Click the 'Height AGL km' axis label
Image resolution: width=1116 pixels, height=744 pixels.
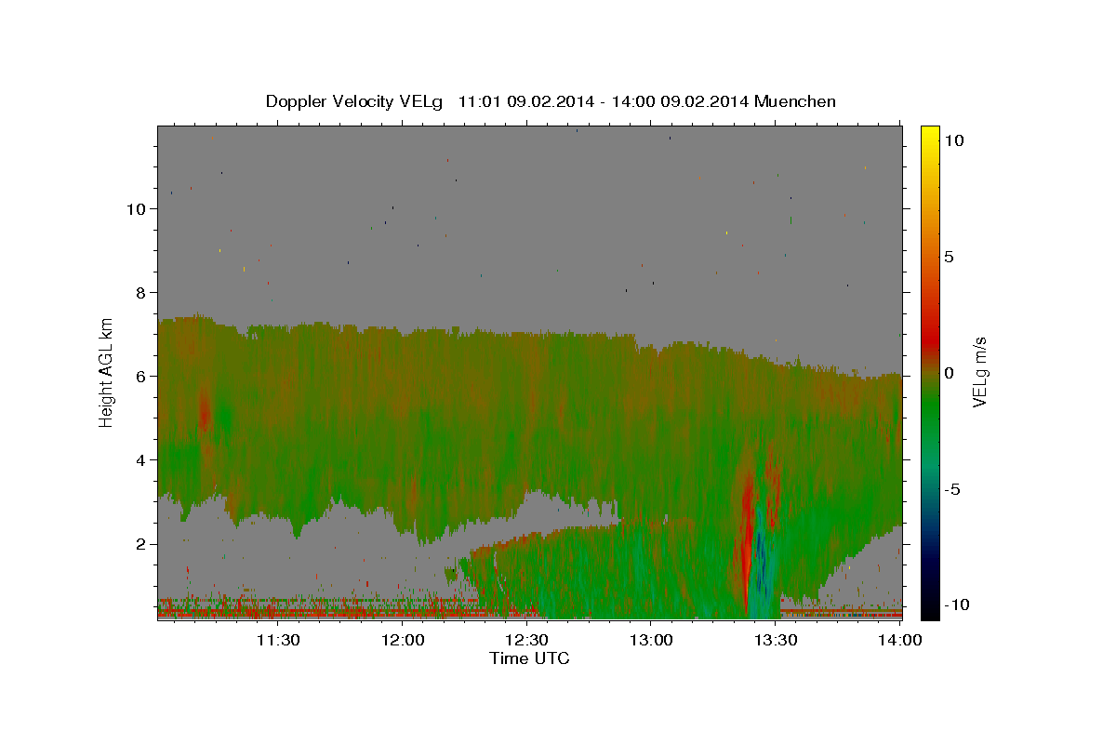106,373
